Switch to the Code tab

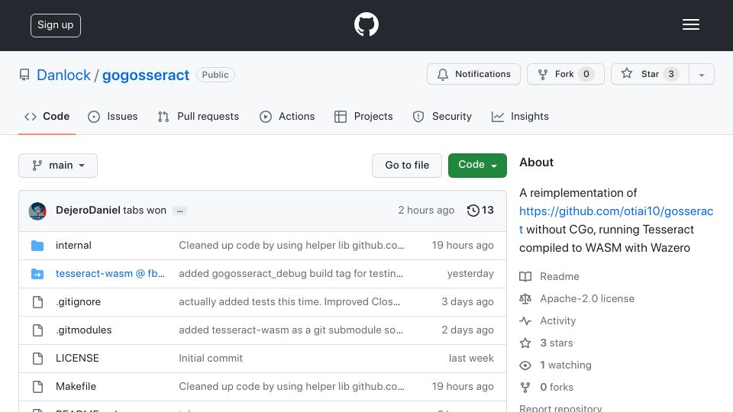(47, 116)
